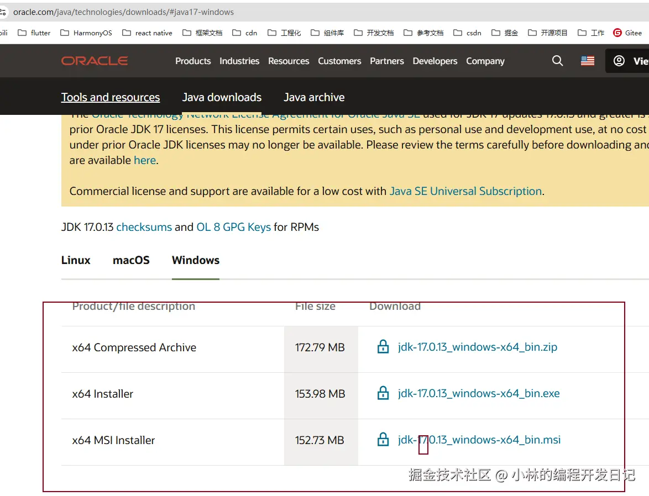Image resolution: width=649 pixels, height=496 pixels.
Task: Download jdk-17.0.13_windows-x64_bin.zip
Action: tap(477, 347)
